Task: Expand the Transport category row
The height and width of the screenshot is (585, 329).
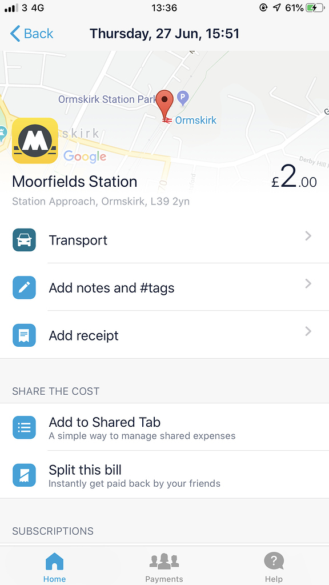Action: pos(308,236)
